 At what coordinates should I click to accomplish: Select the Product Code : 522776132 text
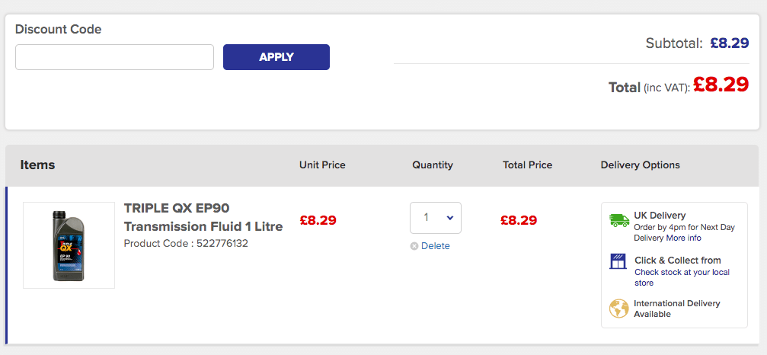(x=186, y=244)
